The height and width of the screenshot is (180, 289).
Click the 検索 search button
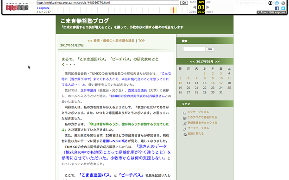pos(210,49)
